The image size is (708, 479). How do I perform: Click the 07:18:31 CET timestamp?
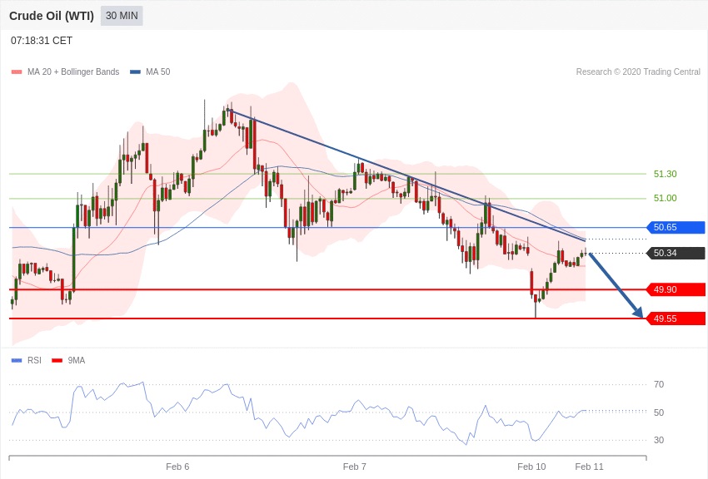tap(42, 41)
